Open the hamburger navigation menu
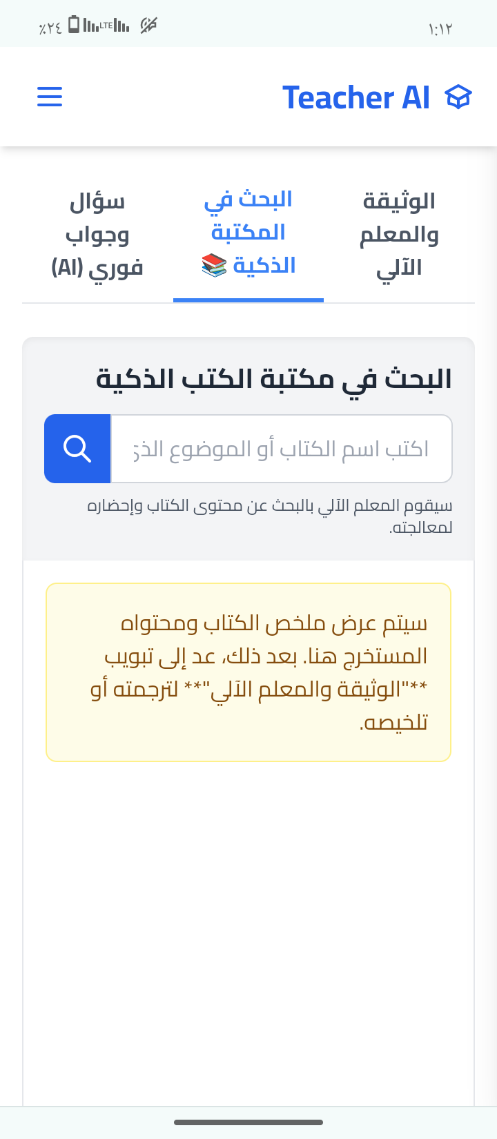 click(50, 97)
